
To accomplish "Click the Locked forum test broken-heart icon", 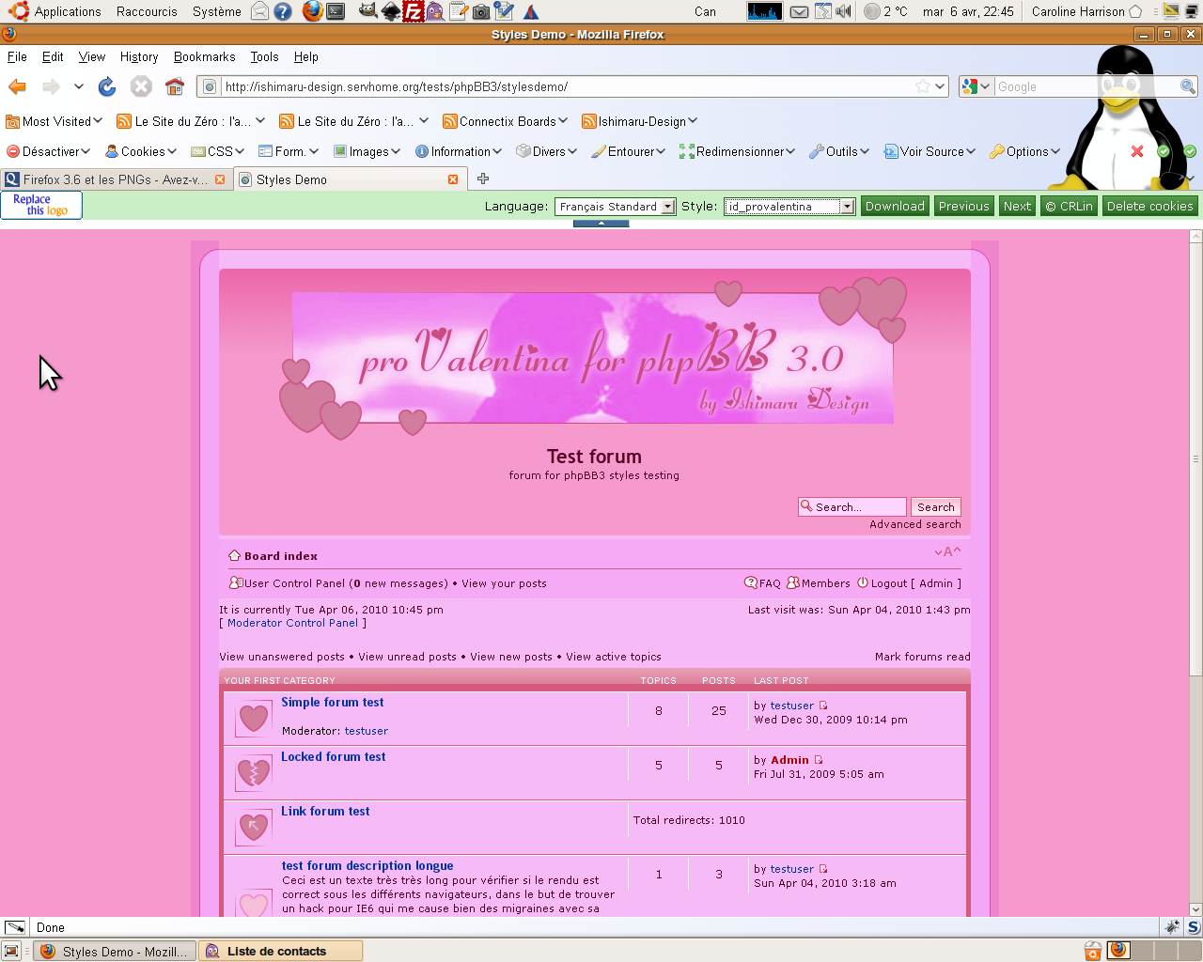I will click(254, 774).
